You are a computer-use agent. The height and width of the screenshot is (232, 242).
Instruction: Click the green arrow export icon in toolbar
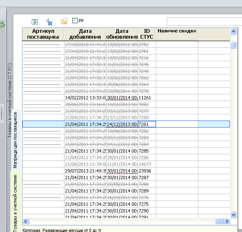pyautogui.click(x=35, y=22)
